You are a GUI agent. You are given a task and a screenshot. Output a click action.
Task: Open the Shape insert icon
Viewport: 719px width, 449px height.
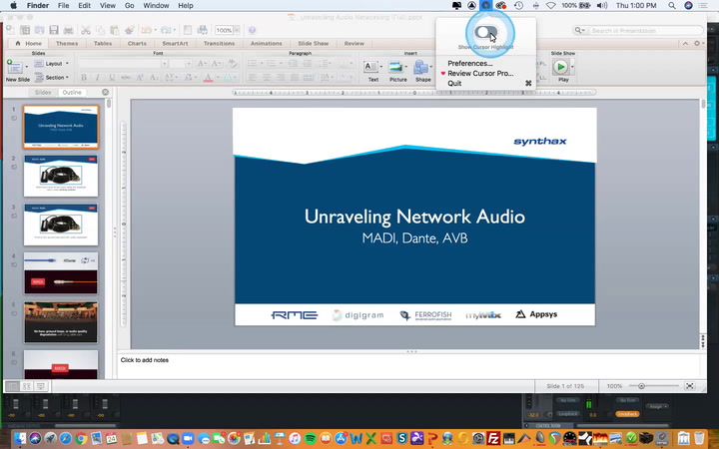pos(422,67)
